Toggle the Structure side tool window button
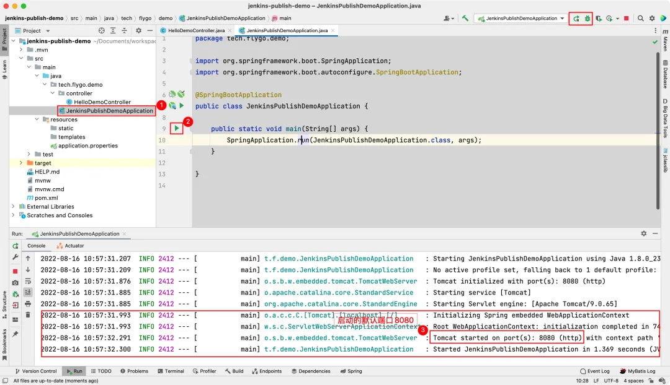The width and height of the screenshot is (670, 385). click(x=5, y=305)
